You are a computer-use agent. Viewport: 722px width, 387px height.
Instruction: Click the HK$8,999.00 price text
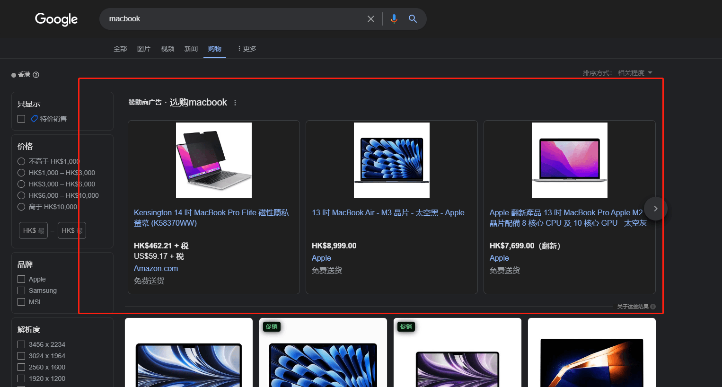tap(334, 246)
